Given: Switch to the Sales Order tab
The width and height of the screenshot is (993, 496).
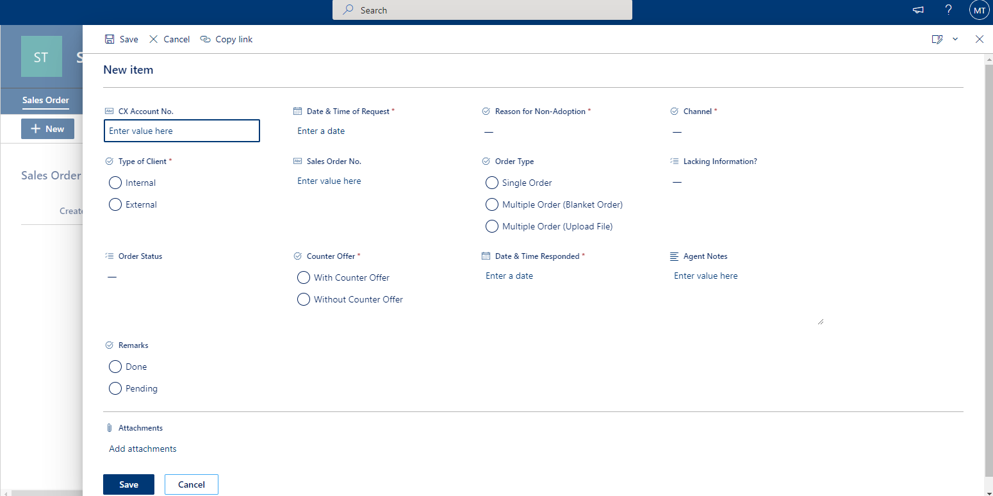Looking at the screenshot, I should point(45,101).
